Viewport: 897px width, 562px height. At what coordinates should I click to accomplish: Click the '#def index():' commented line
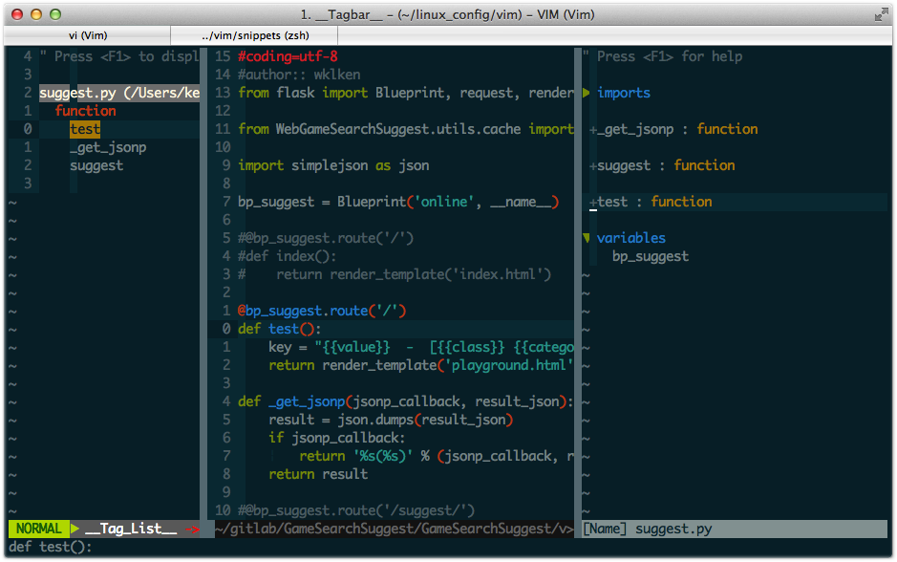click(x=288, y=256)
